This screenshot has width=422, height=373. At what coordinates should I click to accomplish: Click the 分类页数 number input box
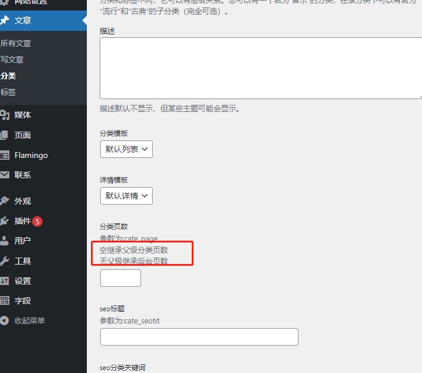[x=121, y=278]
